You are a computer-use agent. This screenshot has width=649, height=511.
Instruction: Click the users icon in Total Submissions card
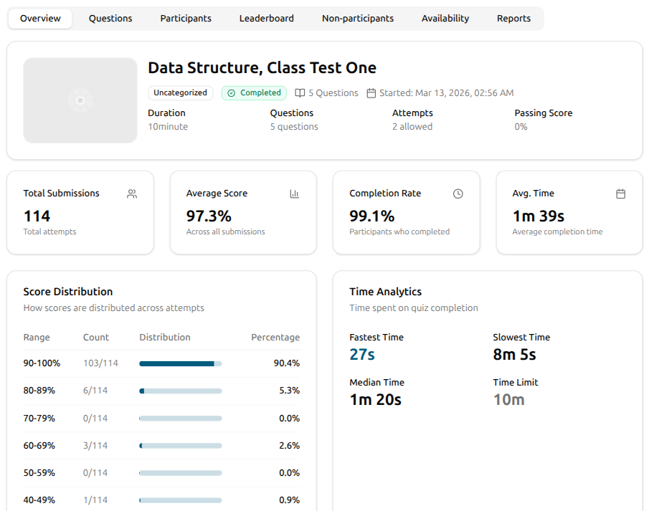click(x=132, y=194)
